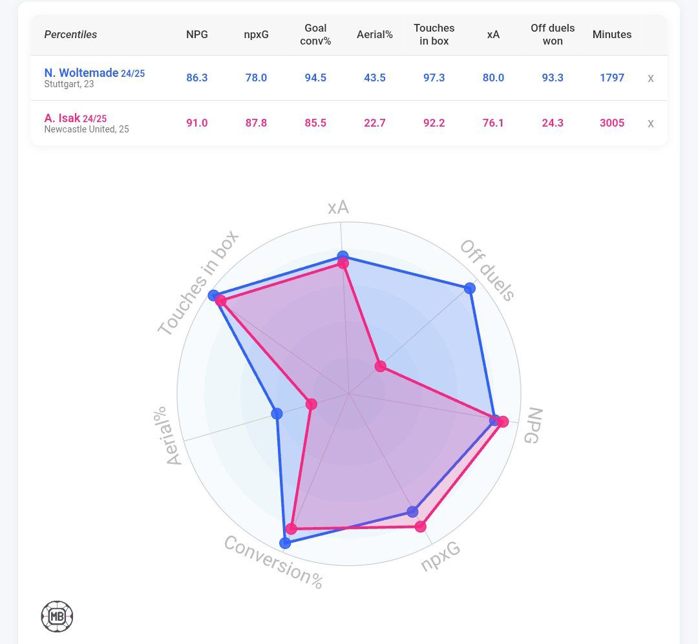Click Touches in box column header
The width and height of the screenshot is (698, 644).
(x=434, y=35)
